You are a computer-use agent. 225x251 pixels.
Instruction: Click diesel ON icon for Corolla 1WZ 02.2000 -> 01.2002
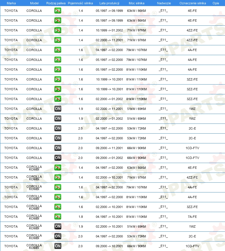coord(58,119)
